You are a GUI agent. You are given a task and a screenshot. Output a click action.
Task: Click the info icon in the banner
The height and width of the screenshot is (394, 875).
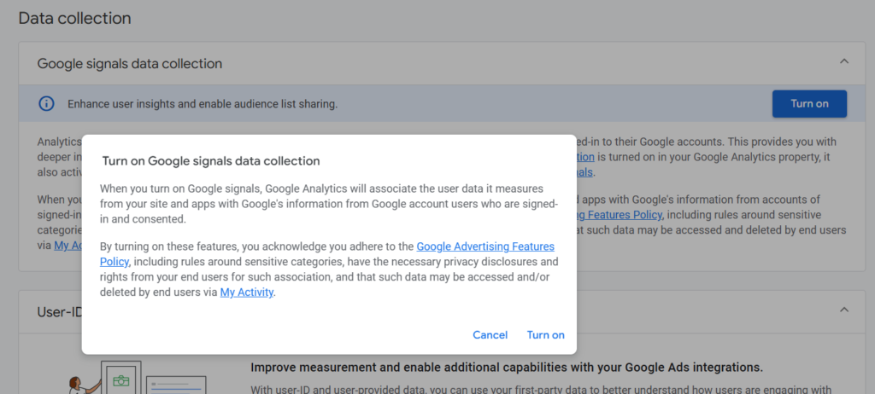[x=46, y=104]
